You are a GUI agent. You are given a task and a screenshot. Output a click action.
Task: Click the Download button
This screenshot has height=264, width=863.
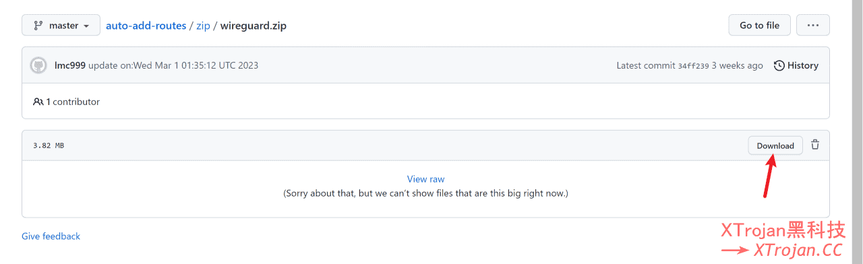[775, 145]
